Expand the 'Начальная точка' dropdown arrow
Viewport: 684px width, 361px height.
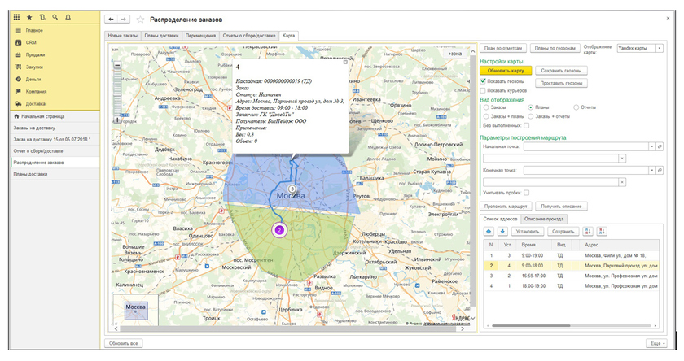pyautogui.click(x=651, y=147)
